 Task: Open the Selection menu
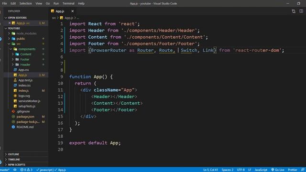(x=25, y=3)
